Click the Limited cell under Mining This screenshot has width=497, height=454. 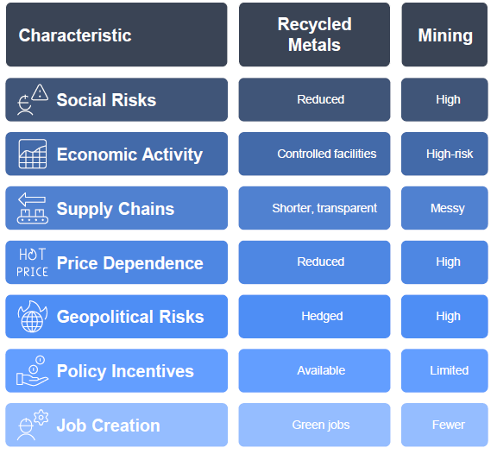coord(444,370)
